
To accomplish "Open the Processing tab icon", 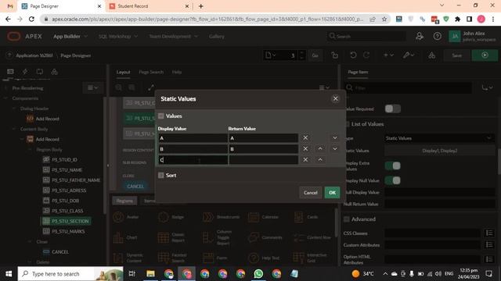I will (x=40, y=71).
